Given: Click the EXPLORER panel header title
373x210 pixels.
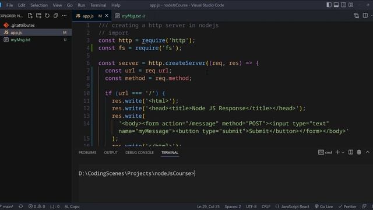Looking at the screenshot, I should point(12,16).
